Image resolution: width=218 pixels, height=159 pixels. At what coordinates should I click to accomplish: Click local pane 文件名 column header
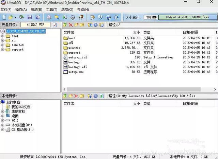point(91,103)
